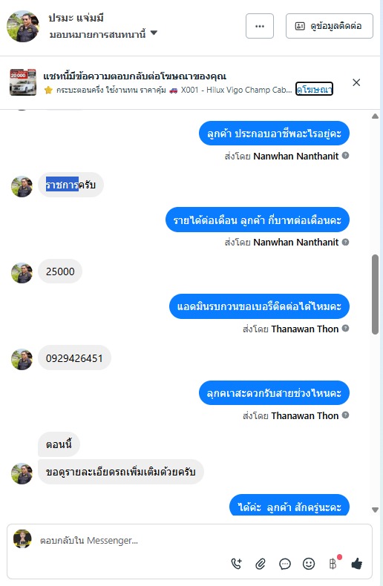Viewport: 383px width, 586px height.
Task: Click info icon next to last Thanawan Thon sender label
Action: (x=346, y=415)
